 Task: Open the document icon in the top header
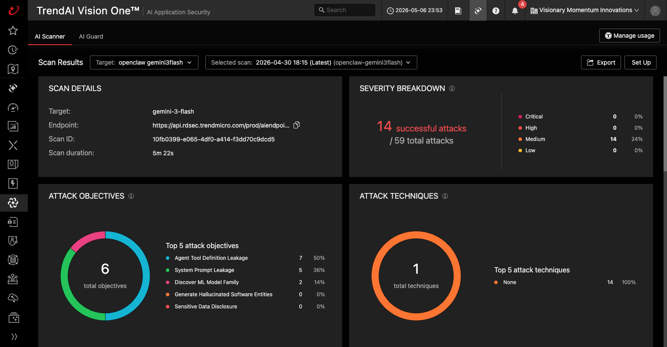458,10
